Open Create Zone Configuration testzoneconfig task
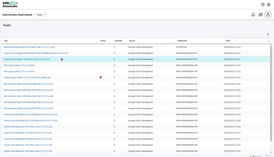Screen dimensions: 274x157 (x=36, y=53)
